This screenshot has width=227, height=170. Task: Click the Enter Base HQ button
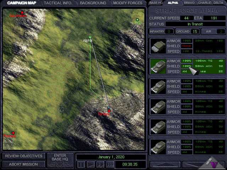[x=60, y=160]
